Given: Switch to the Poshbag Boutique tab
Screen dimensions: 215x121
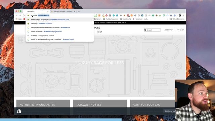Looking at the screenshot, I should pyautogui.click(x=63, y=11).
